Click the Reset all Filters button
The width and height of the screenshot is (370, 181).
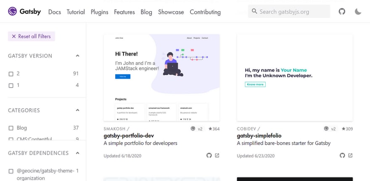click(32, 36)
